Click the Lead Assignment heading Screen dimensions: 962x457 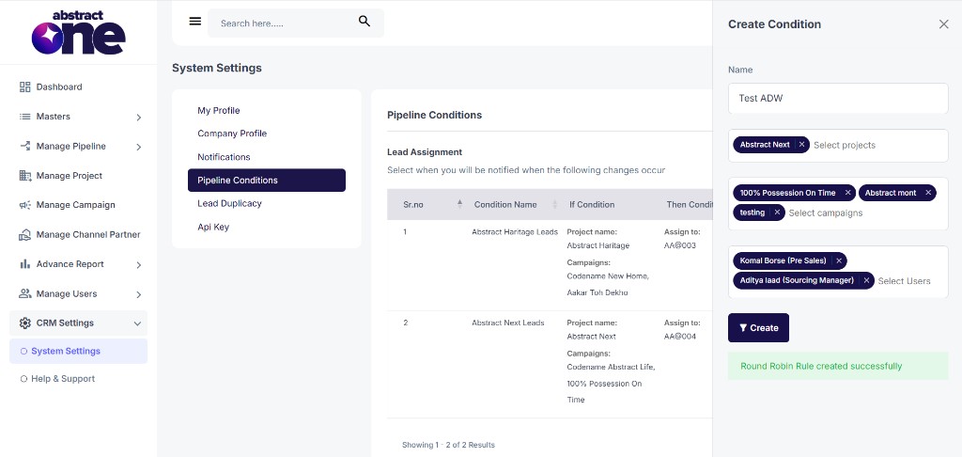point(425,151)
